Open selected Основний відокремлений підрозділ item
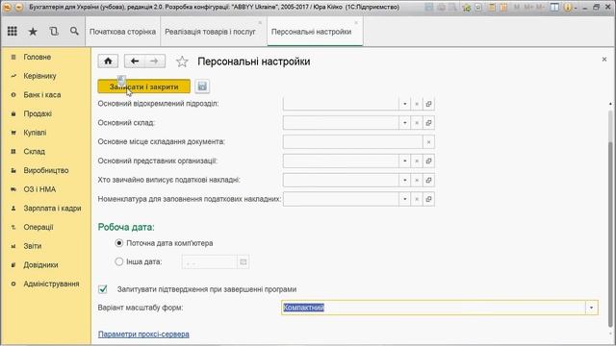 tap(428, 104)
